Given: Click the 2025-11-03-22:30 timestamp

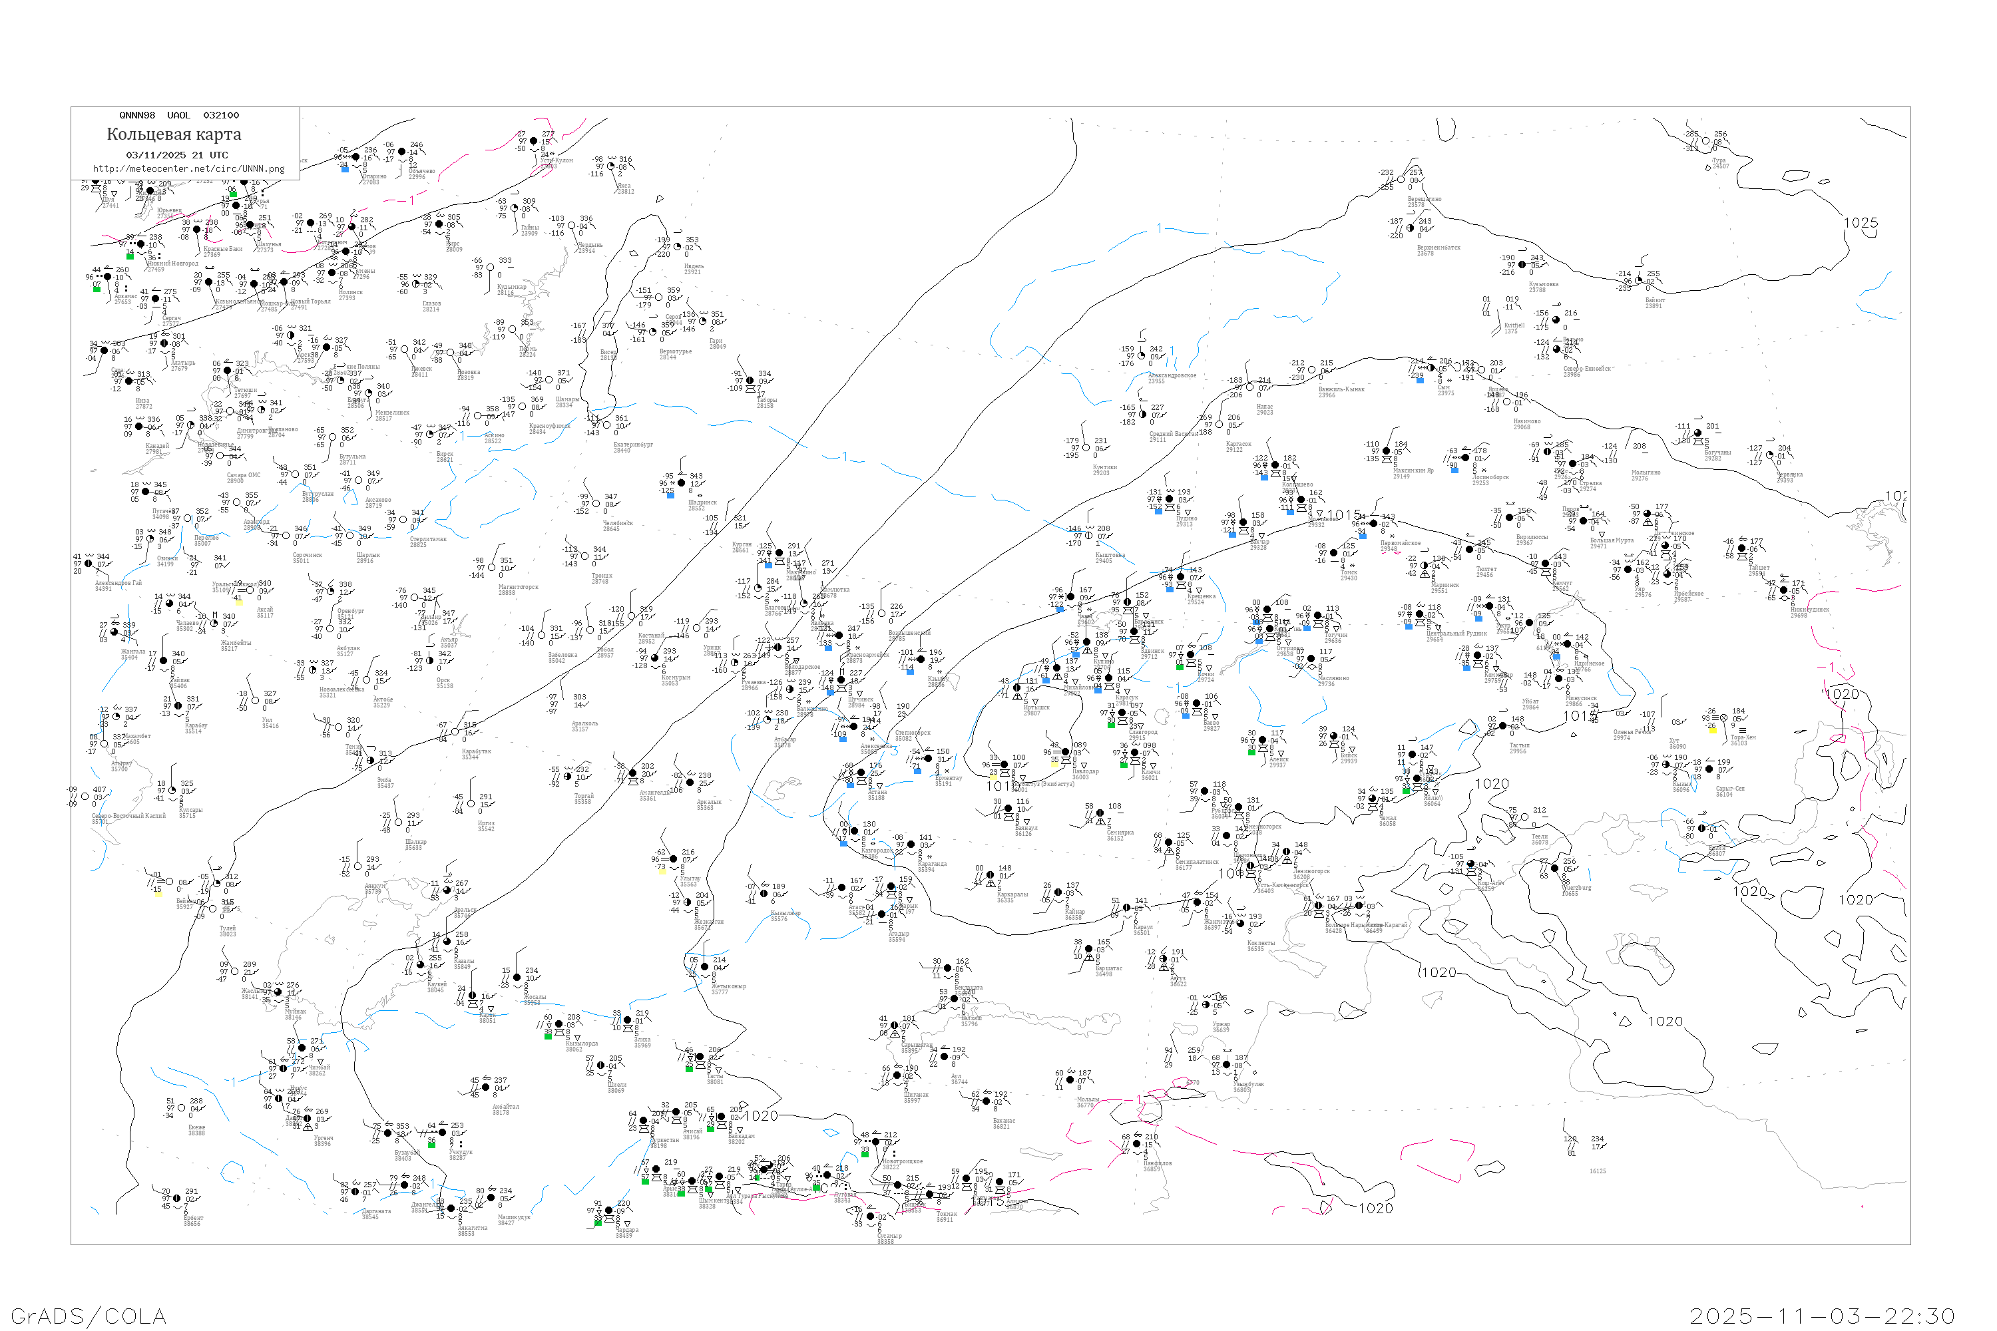Looking at the screenshot, I should [1822, 1316].
